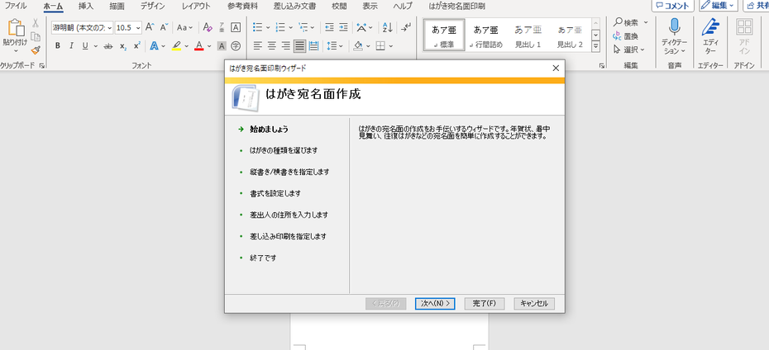Switch to the 参考資料 tab

(x=242, y=7)
